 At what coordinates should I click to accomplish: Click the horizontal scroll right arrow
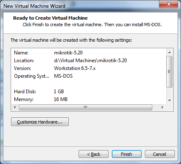(x=163, y=107)
